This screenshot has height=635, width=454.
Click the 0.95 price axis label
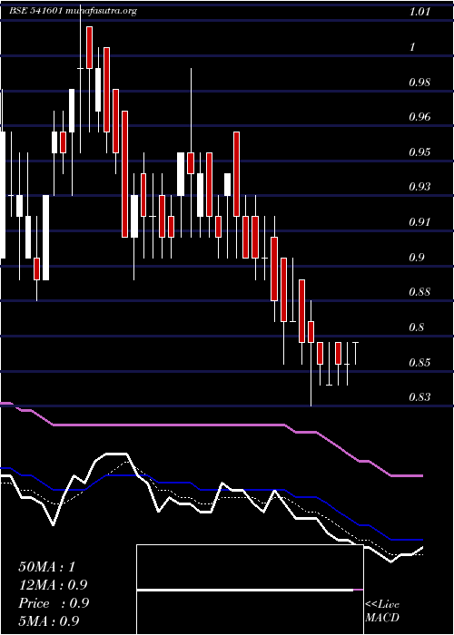click(x=419, y=152)
